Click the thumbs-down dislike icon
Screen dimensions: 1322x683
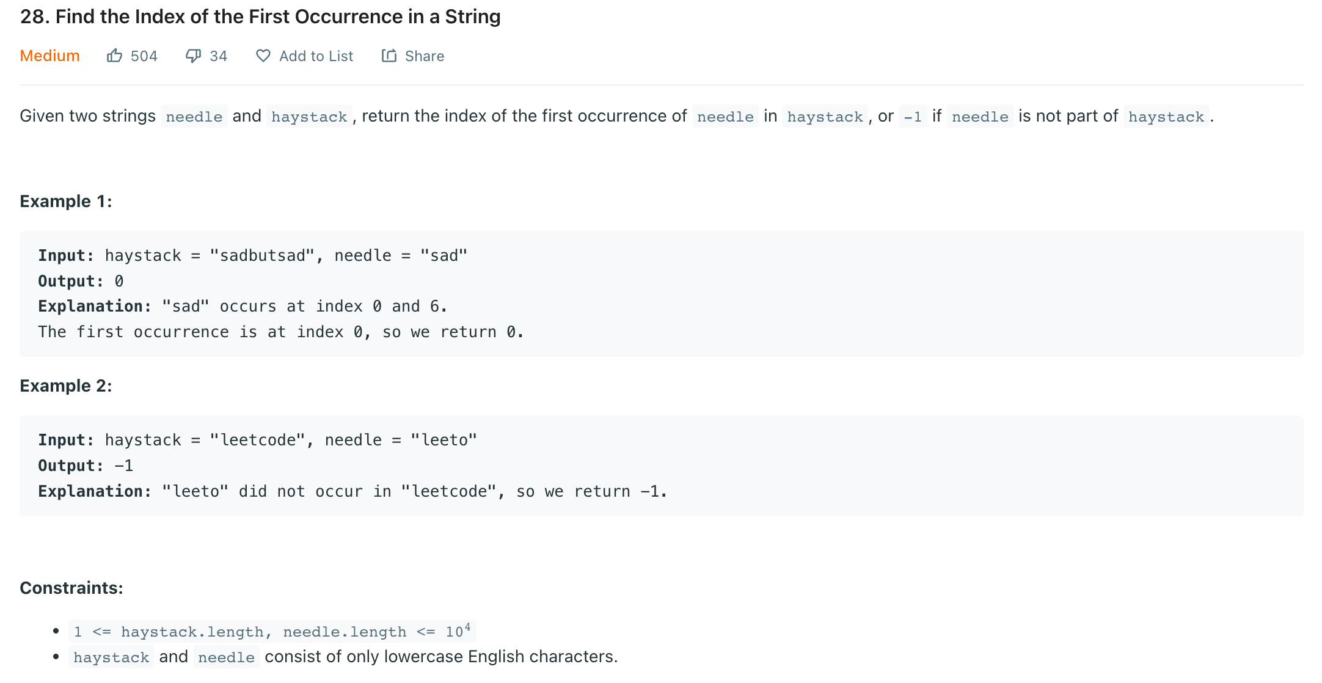(x=193, y=56)
